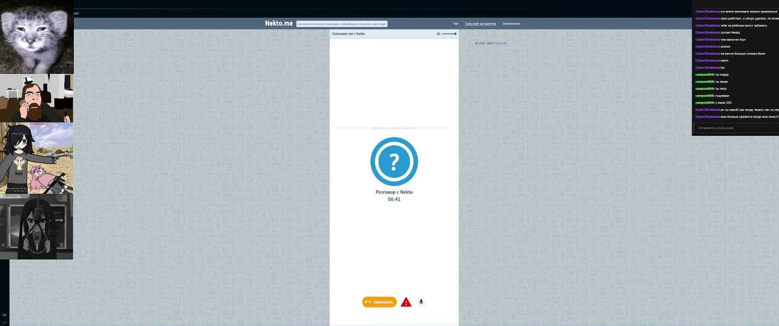
Task: Click the question mark avatar
Action: pyautogui.click(x=394, y=162)
